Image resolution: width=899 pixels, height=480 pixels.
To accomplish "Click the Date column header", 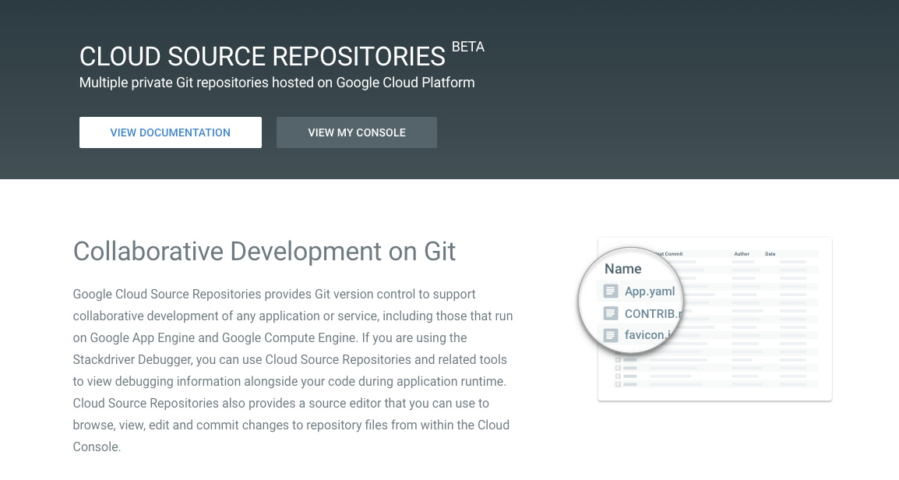I will pos(770,253).
